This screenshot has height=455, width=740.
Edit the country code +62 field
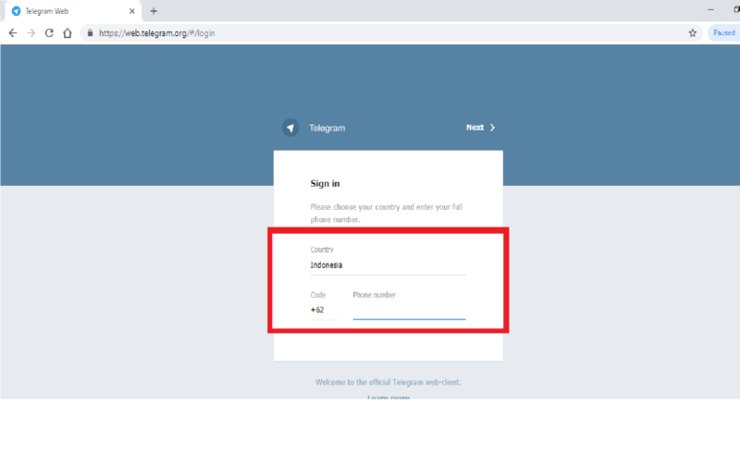click(325, 310)
